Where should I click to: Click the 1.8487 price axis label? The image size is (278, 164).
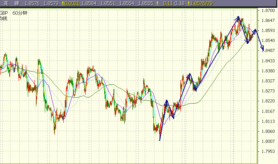click(268, 50)
